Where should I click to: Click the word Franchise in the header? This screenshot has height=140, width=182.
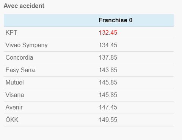click(113, 20)
